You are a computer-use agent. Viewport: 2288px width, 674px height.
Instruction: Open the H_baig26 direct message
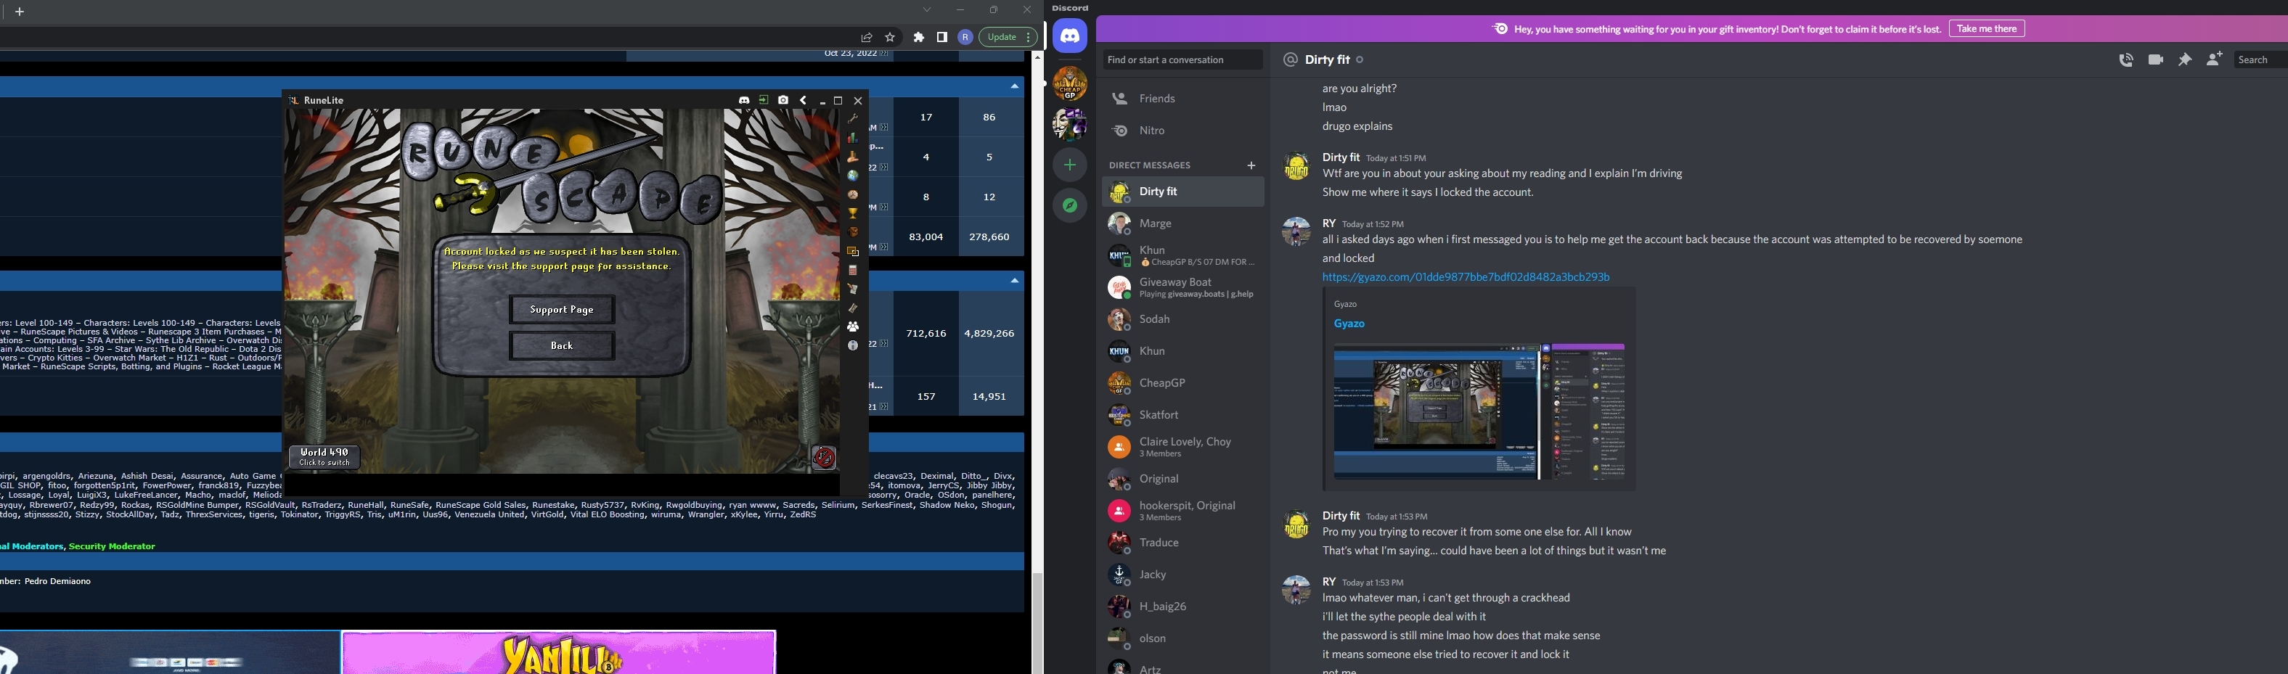(1182, 607)
